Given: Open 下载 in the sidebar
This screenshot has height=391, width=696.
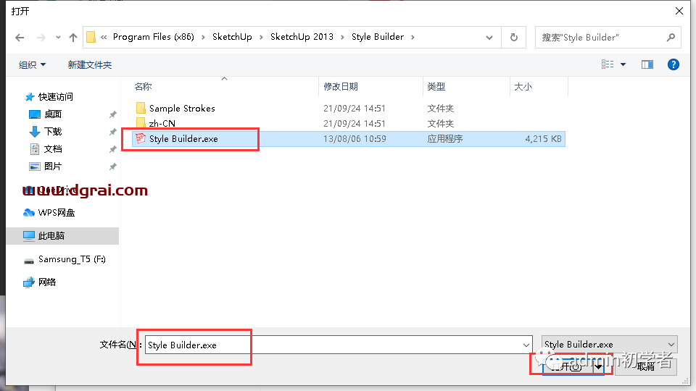Looking at the screenshot, I should (x=53, y=132).
